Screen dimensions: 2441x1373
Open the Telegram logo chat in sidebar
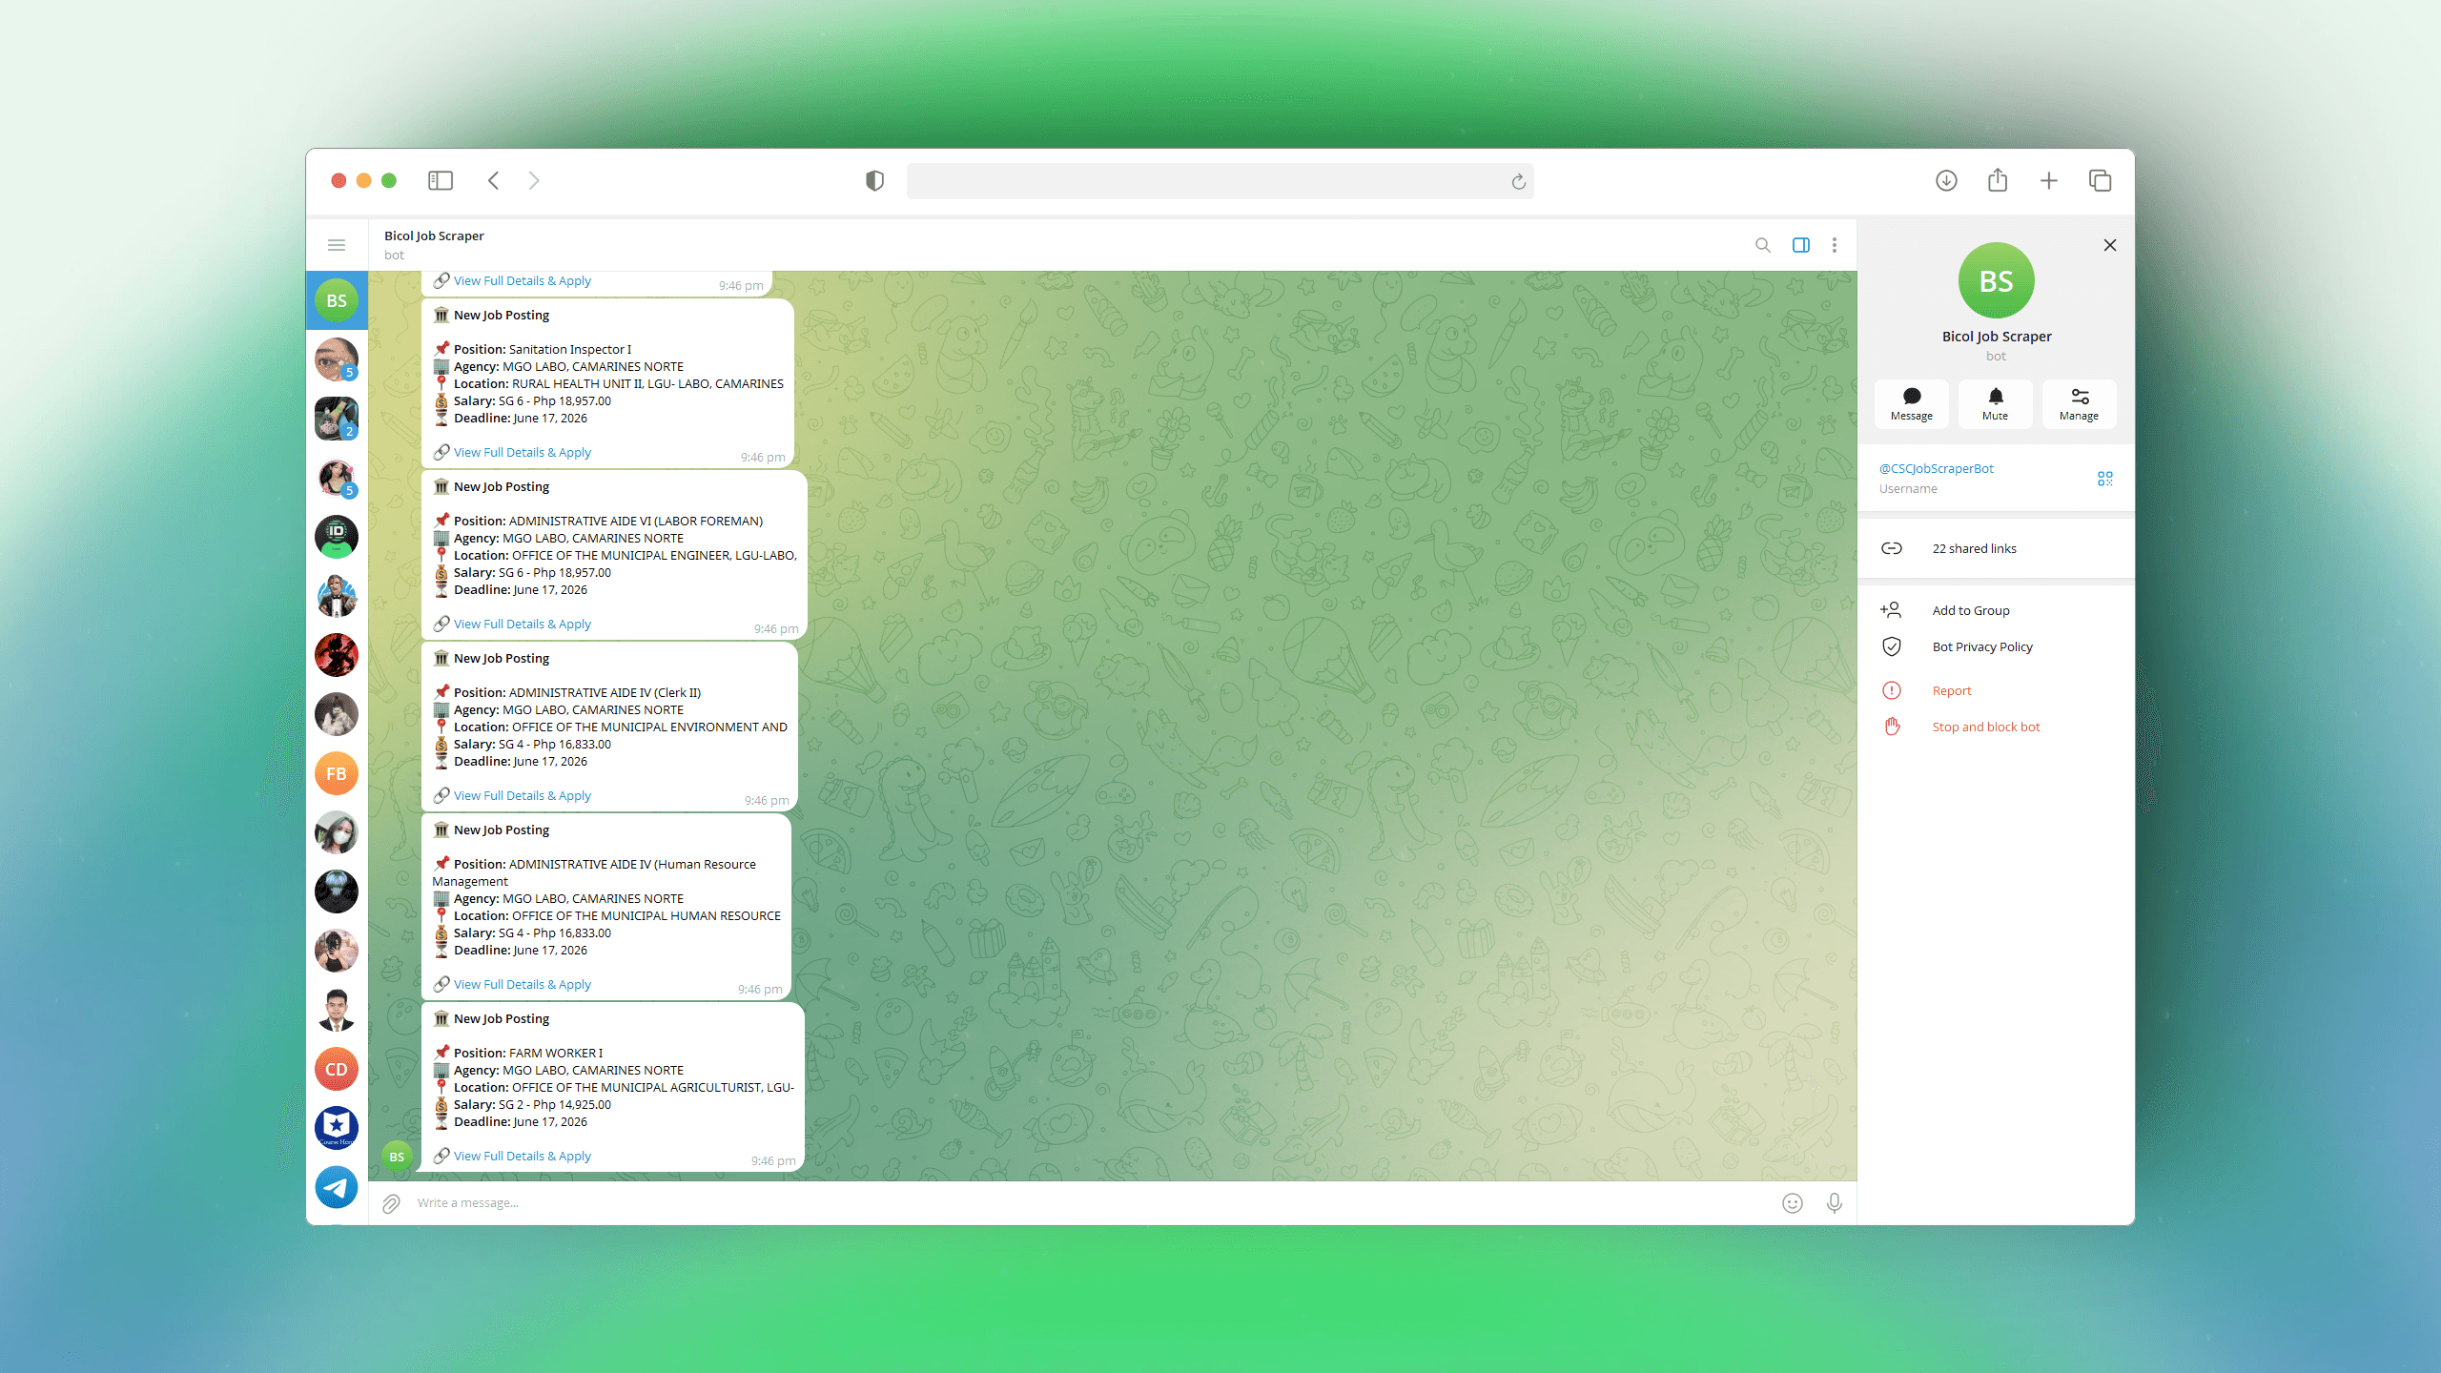[337, 1187]
